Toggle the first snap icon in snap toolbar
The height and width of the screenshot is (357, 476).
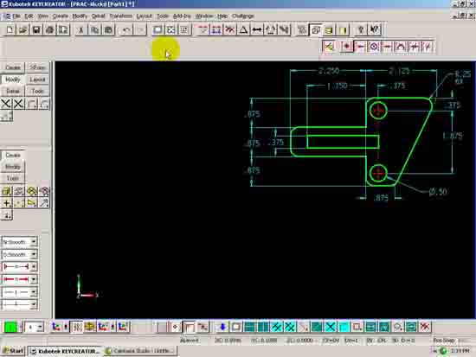(329, 47)
